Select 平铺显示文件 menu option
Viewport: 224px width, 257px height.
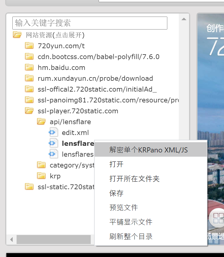131,222
